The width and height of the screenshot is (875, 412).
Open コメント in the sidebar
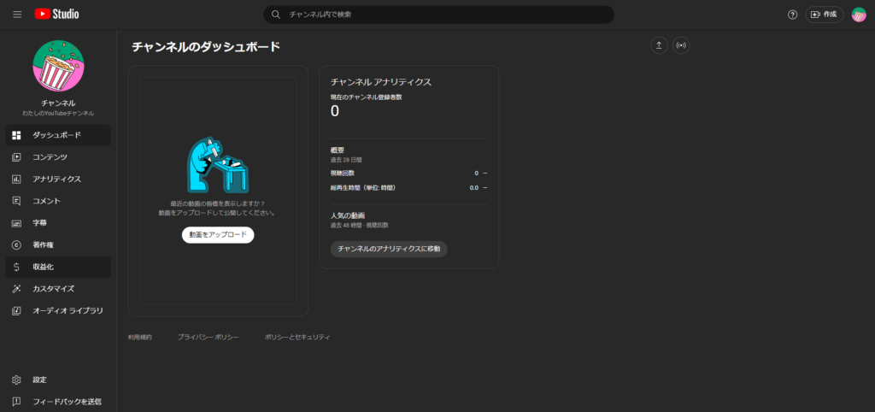pyautogui.click(x=46, y=201)
